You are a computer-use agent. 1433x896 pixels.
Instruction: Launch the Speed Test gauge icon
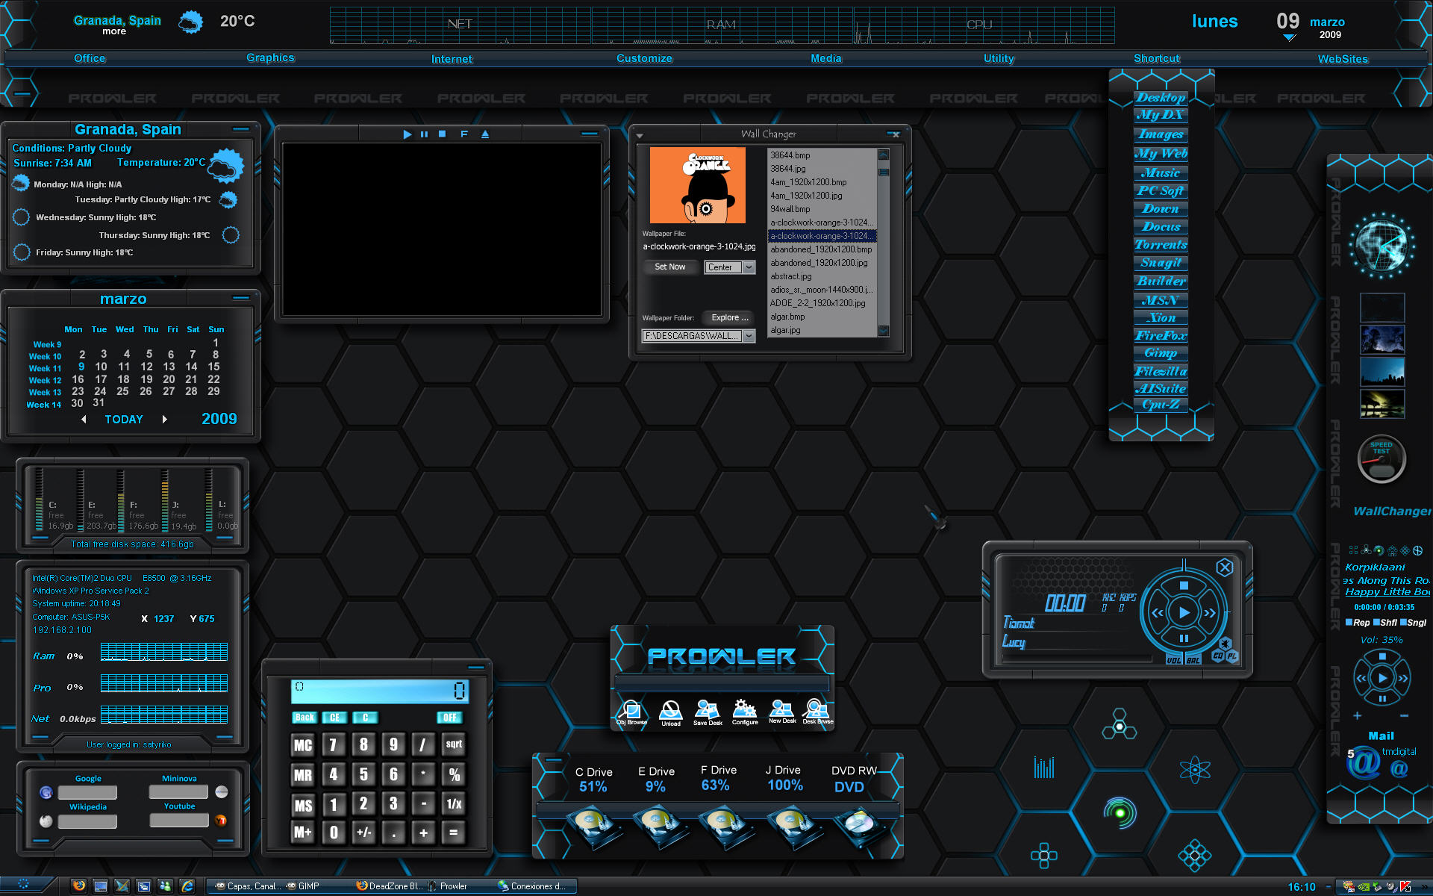pos(1382,458)
